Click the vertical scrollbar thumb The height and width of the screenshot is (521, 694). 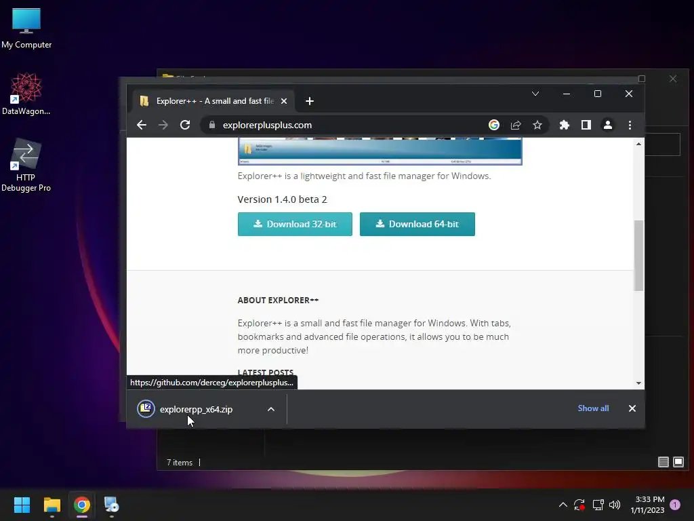(x=638, y=256)
